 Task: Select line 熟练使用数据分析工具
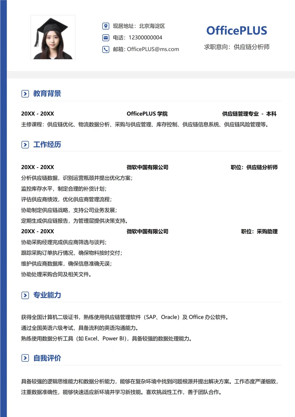point(107,338)
